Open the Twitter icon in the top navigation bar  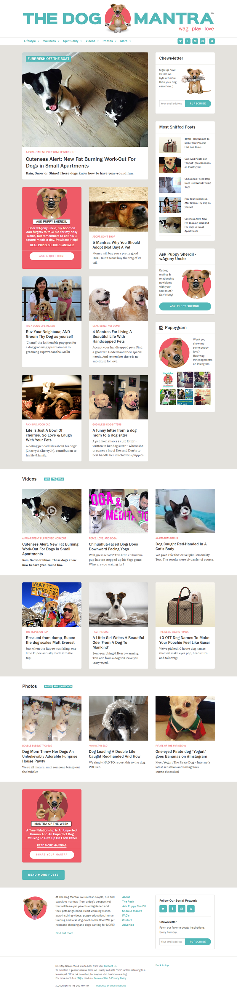[180, 41]
